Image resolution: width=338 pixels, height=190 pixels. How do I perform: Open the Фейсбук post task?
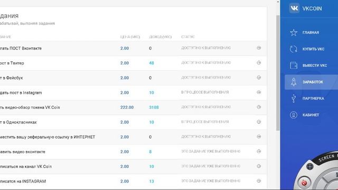(11, 78)
